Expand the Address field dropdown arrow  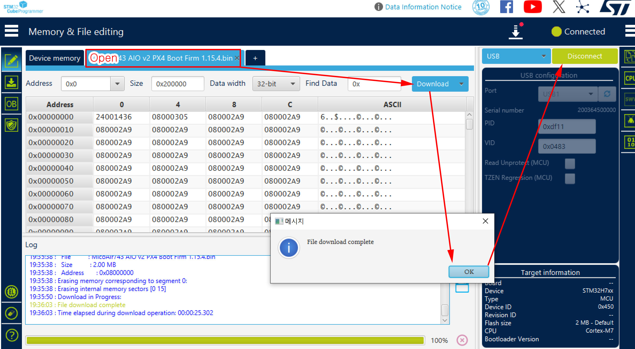pos(117,84)
